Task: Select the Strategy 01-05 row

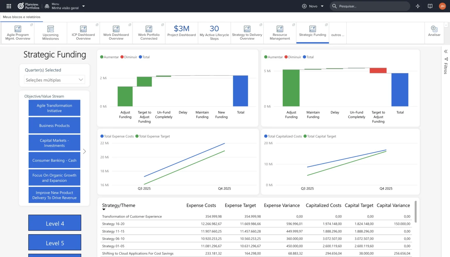Action: tap(256, 246)
